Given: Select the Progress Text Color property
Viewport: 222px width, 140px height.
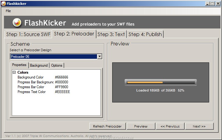Looking at the screenshot, I should [32, 92].
